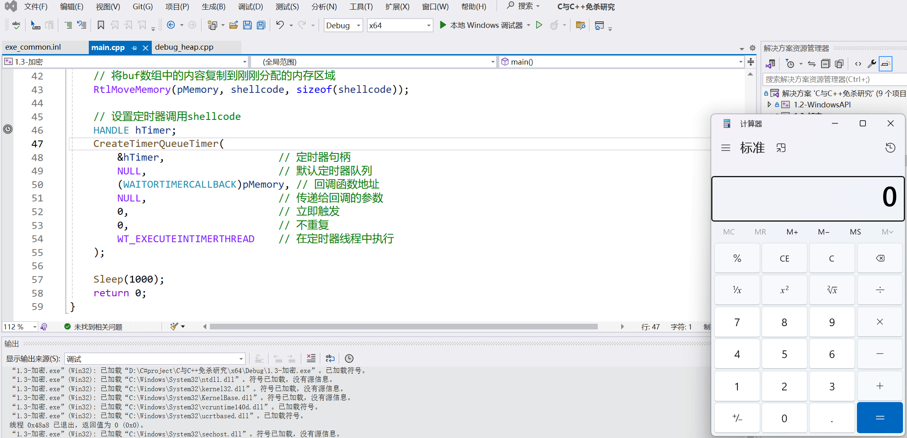Expand the 1.2-WindowsAPI project node
Image resolution: width=907 pixels, height=438 pixels.
click(x=769, y=105)
